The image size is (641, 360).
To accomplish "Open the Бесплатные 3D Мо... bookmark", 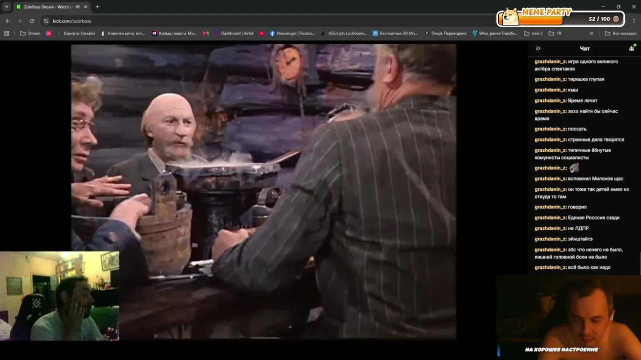I will click(x=395, y=33).
